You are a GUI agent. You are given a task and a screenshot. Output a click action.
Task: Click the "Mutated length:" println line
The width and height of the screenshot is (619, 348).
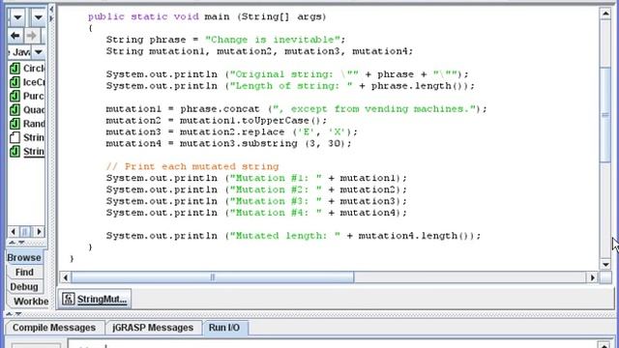click(x=293, y=236)
